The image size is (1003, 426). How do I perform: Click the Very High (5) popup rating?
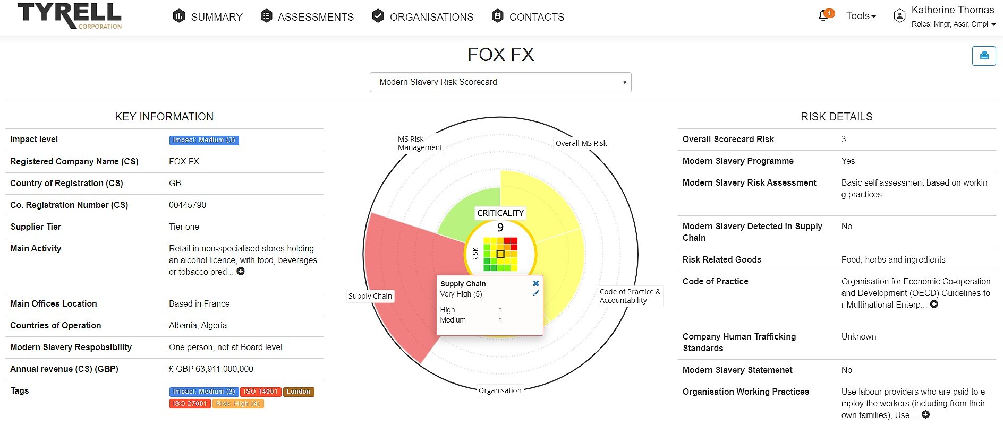(x=461, y=294)
